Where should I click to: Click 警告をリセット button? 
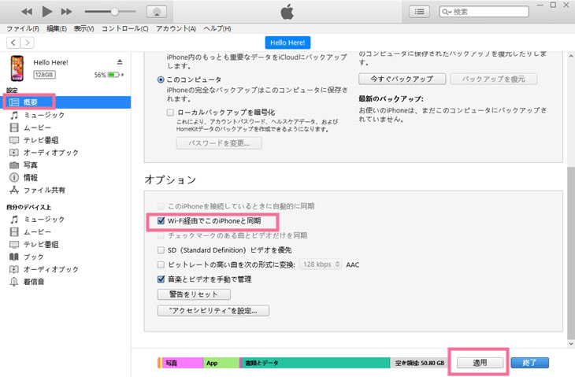pos(194,294)
